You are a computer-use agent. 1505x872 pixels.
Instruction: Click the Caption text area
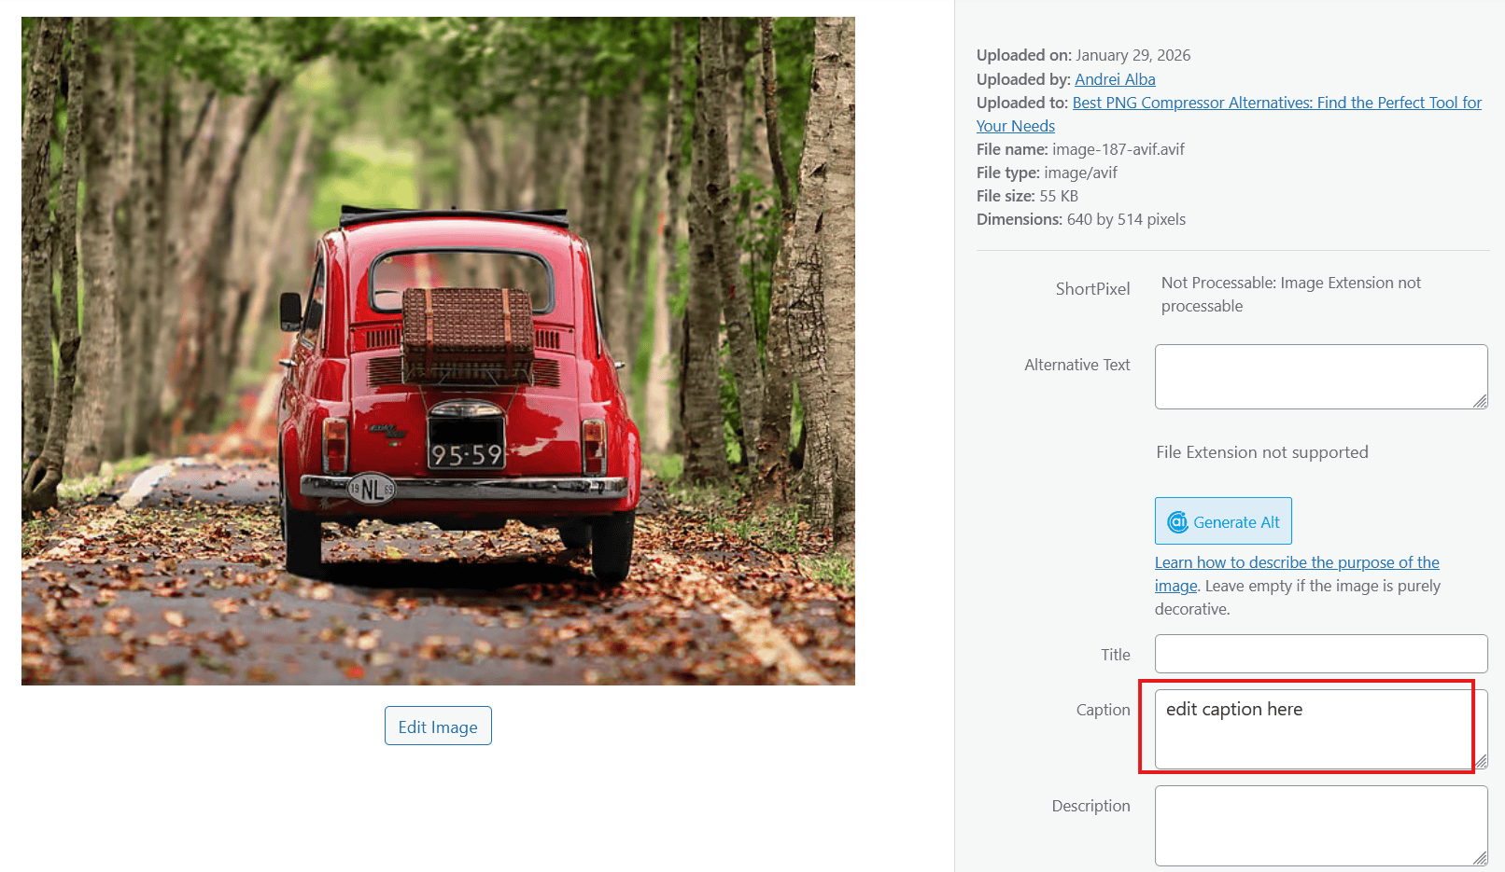click(x=1313, y=729)
